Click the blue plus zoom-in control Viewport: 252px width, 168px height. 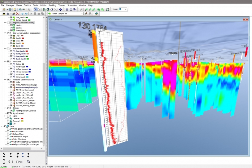(x=23, y=154)
